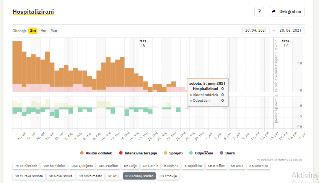This screenshot has height=183, width=319.
Task: Select SB Trbovlje hospital filter
Action: tap(168, 177)
